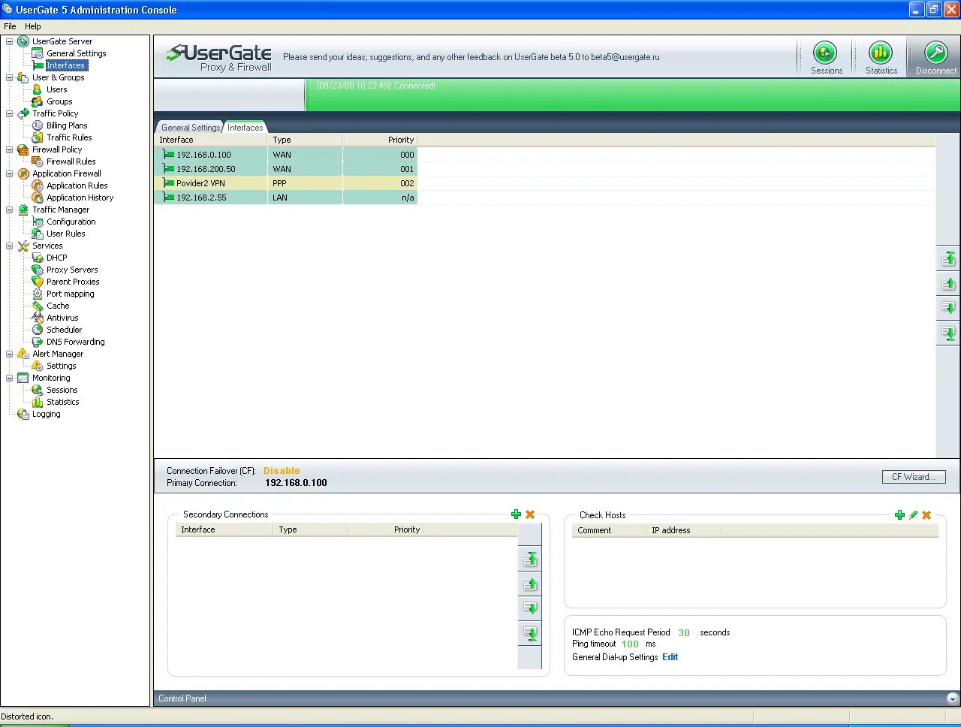Sort interfaces by the Type column header
Image resolution: width=961 pixels, height=727 pixels.
tap(305, 140)
